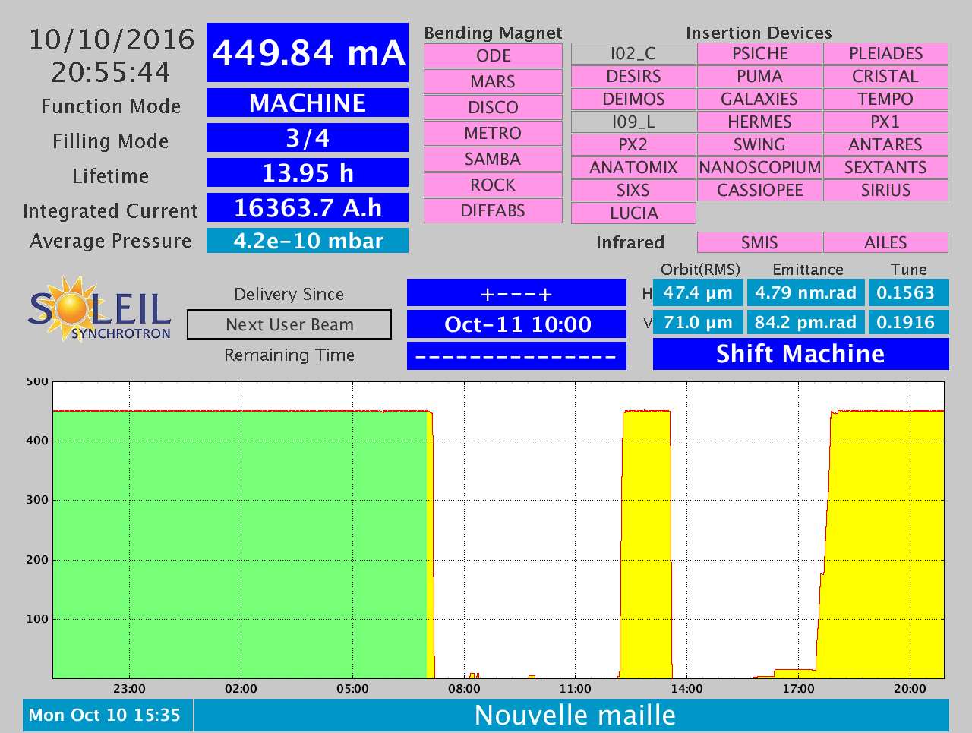The image size is (972, 733).
Task: Click the Shift Machine status banner
Action: 801,354
